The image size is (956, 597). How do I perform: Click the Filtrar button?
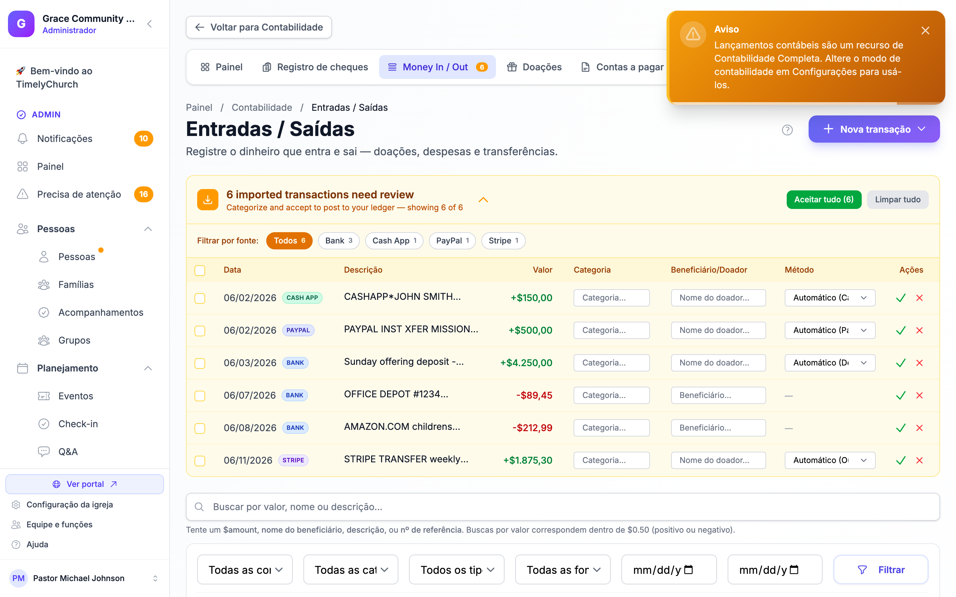point(881,570)
